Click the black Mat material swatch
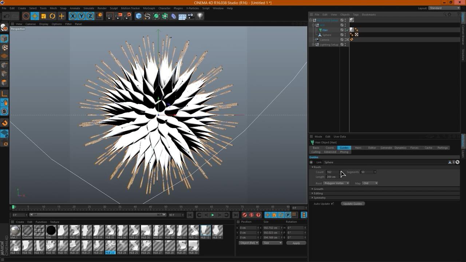 (51, 230)
